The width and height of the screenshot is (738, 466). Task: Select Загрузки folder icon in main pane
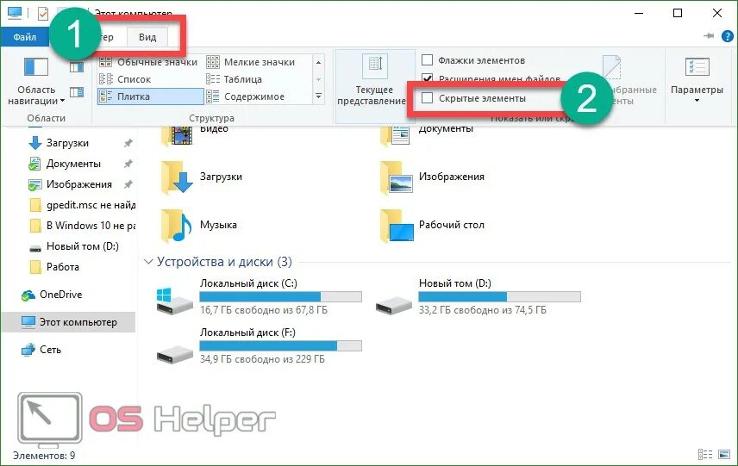[177, 177]
